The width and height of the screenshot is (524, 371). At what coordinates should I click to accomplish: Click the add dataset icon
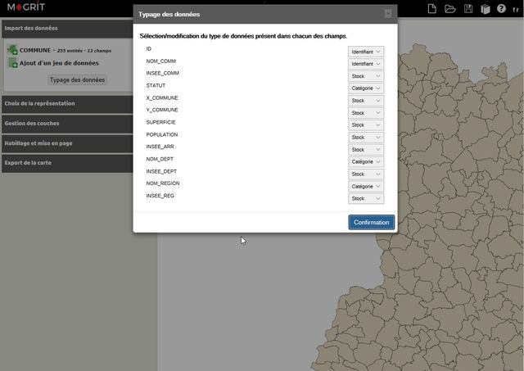click(12, 62)
